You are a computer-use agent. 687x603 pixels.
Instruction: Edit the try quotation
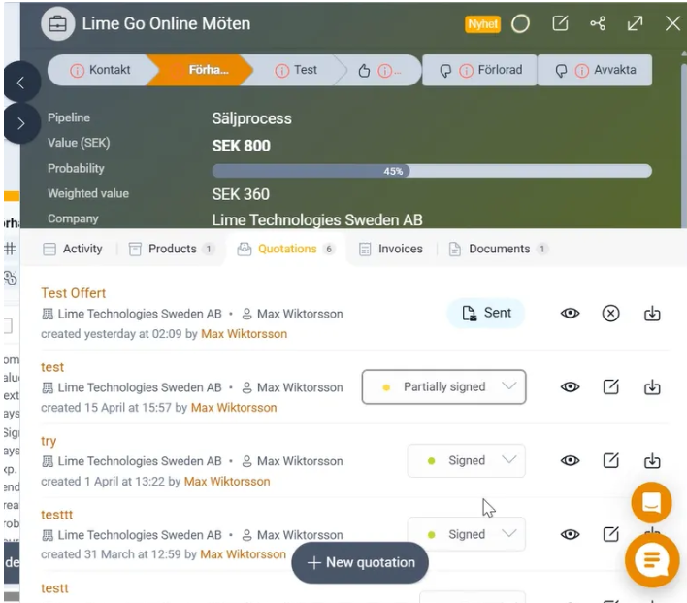coord(610,460)
